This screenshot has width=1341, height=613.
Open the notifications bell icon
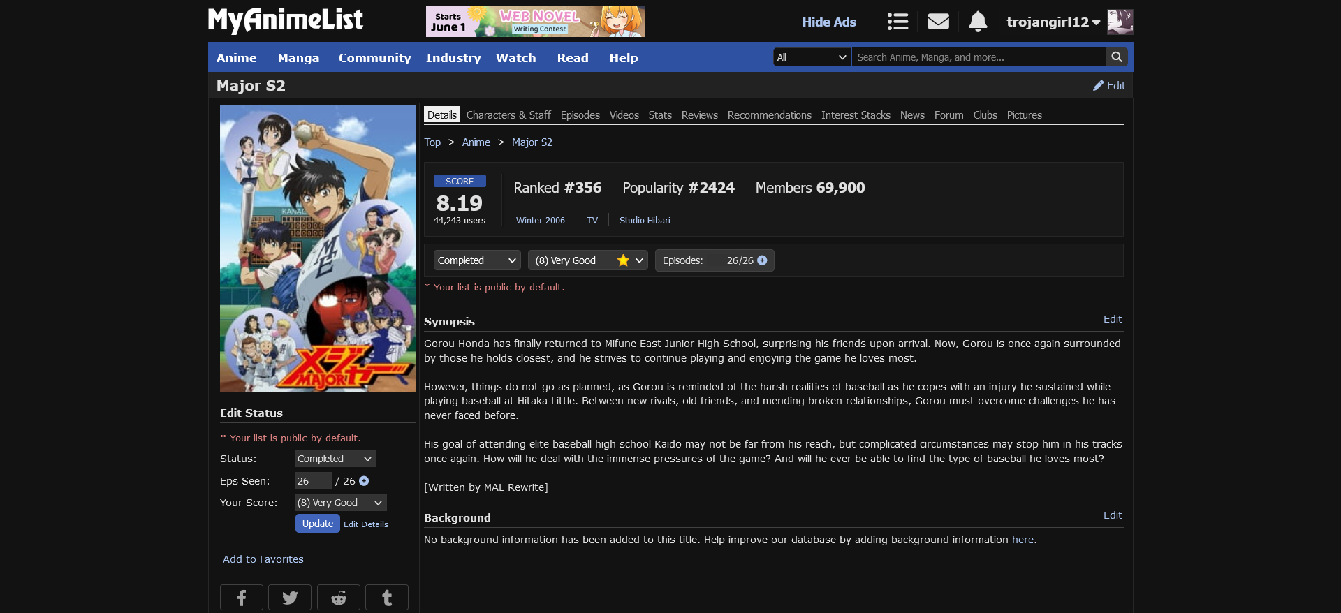pyautogui.click(x=978, y=22)
